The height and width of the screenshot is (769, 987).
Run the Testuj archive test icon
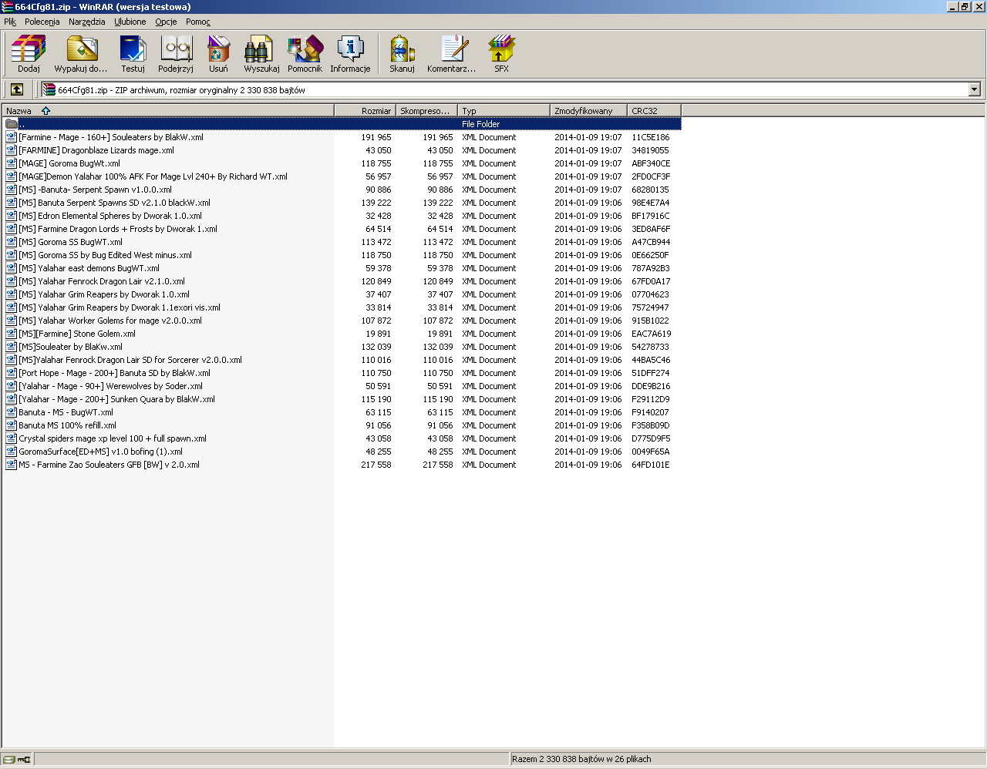pos(133,53)
